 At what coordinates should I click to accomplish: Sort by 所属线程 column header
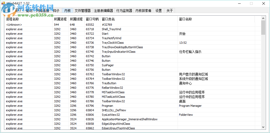point(76,19)
